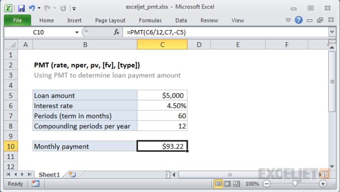Viewport: 340px width, 192px height.
Task: Click the Insert Worksheet tab icon
Action: [x=72, y=174]
